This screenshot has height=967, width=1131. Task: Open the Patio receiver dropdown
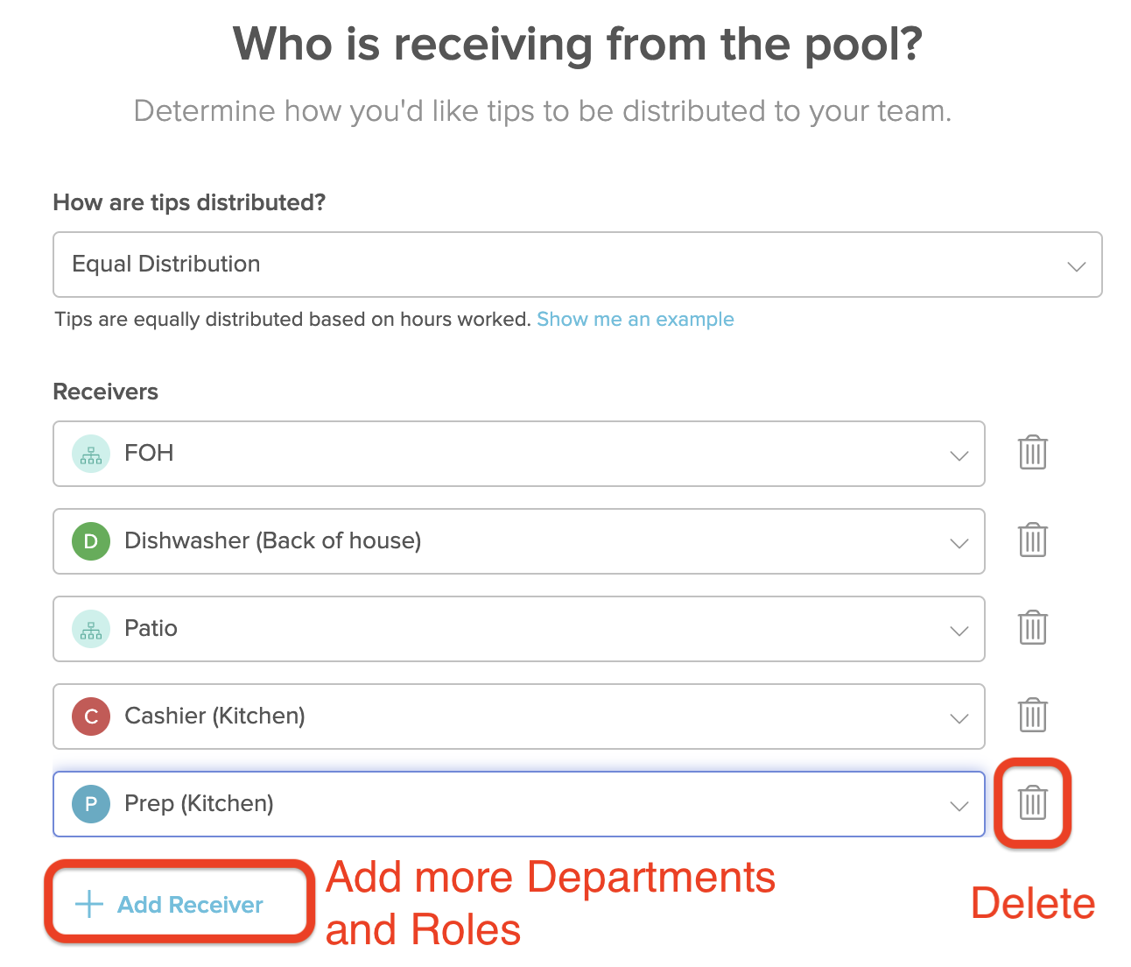959,629
